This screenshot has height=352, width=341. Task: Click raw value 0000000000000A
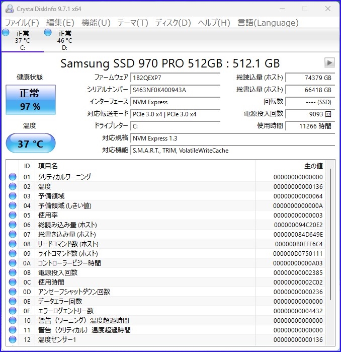click(298, 206)
